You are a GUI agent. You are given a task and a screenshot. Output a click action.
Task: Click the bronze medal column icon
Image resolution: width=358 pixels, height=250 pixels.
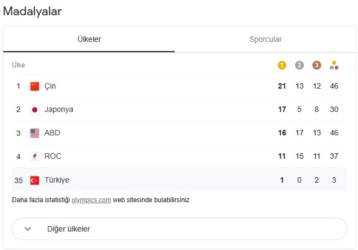pos(316,65)
